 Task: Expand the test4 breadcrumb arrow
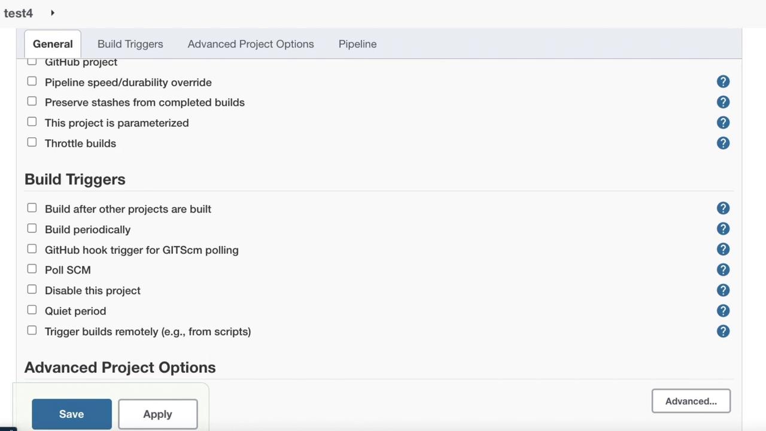[x=53, y=13]
